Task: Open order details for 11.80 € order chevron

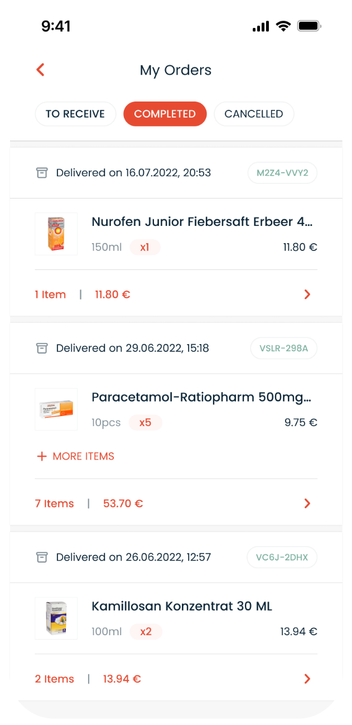Action: point(307,294)
